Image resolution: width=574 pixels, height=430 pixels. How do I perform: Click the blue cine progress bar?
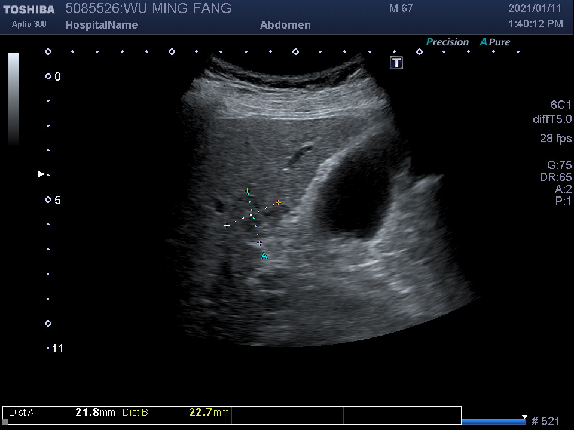[493, 422]
